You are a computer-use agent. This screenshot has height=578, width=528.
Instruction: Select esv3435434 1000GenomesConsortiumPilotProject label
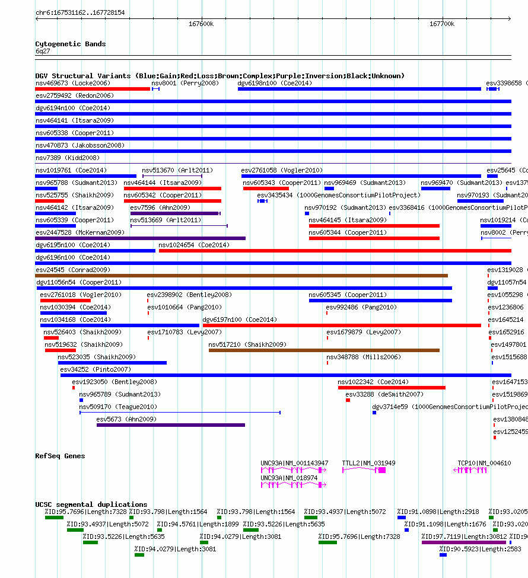(339, 196)
